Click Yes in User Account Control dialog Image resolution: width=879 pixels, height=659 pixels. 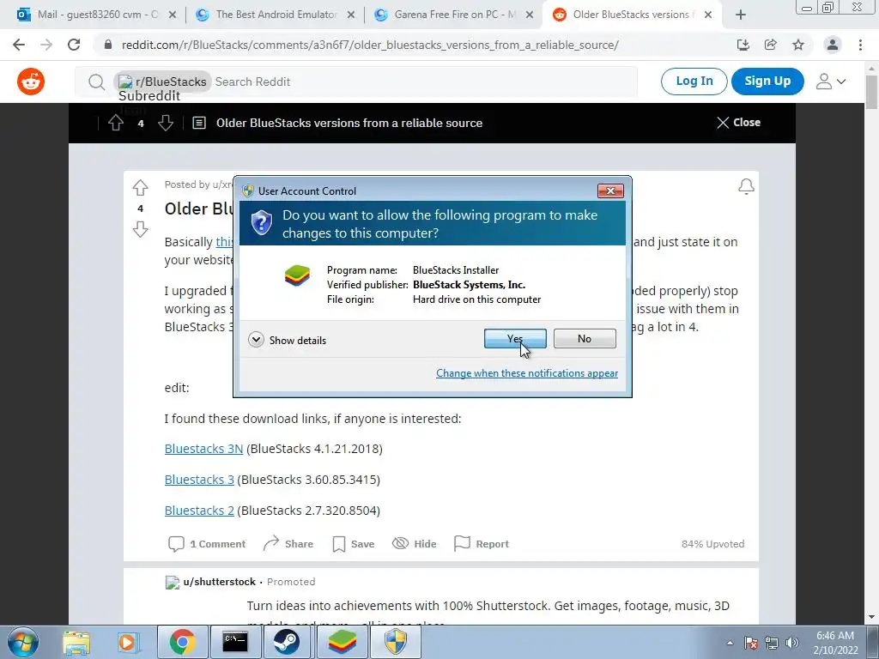[x=515, y=338]
